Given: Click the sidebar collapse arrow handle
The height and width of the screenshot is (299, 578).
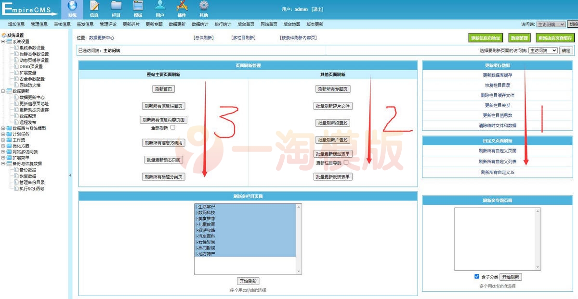Looking at the screenshot, I should point(70,175).
